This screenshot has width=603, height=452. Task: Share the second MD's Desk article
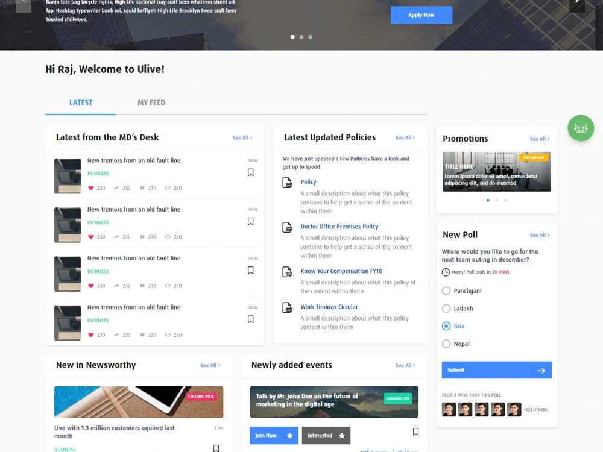116,237
